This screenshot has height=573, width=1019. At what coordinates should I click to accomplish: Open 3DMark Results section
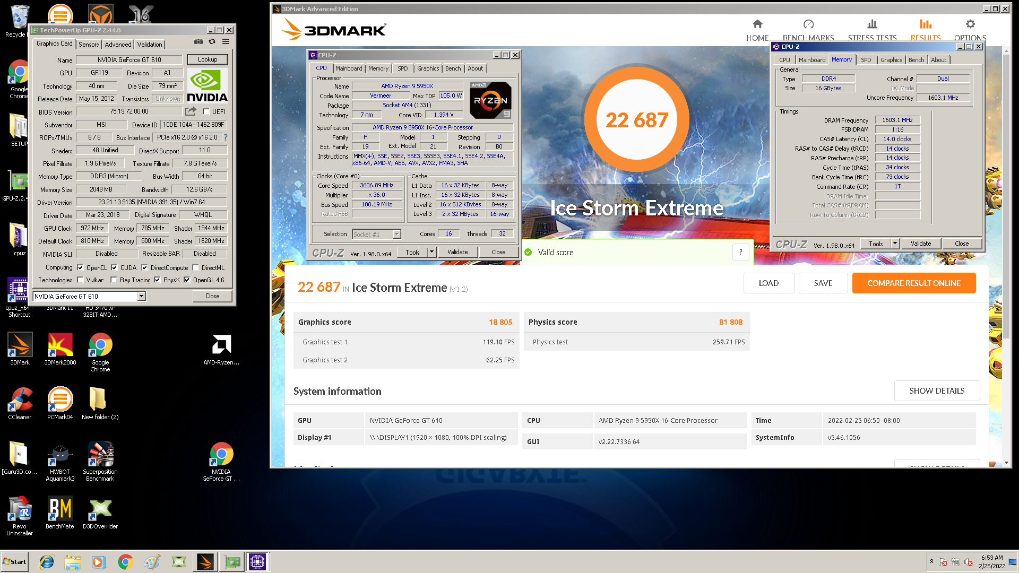point(926,30)
